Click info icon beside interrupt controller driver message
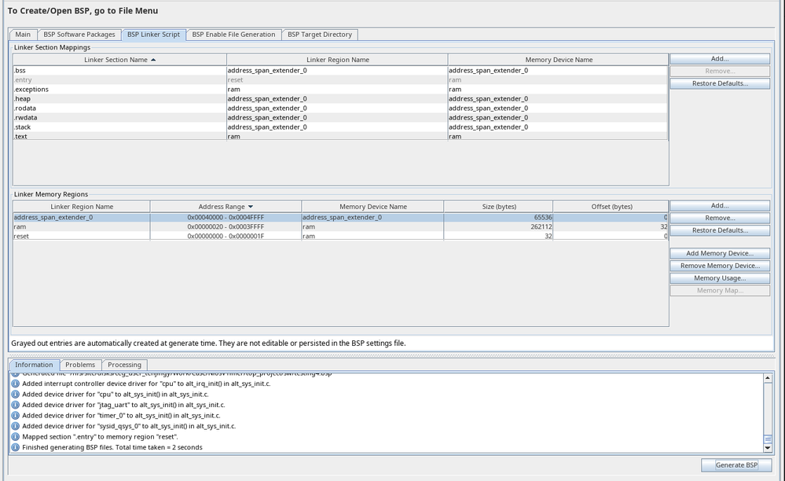Screen dimensions: 785x481 (x=16, y=383)
